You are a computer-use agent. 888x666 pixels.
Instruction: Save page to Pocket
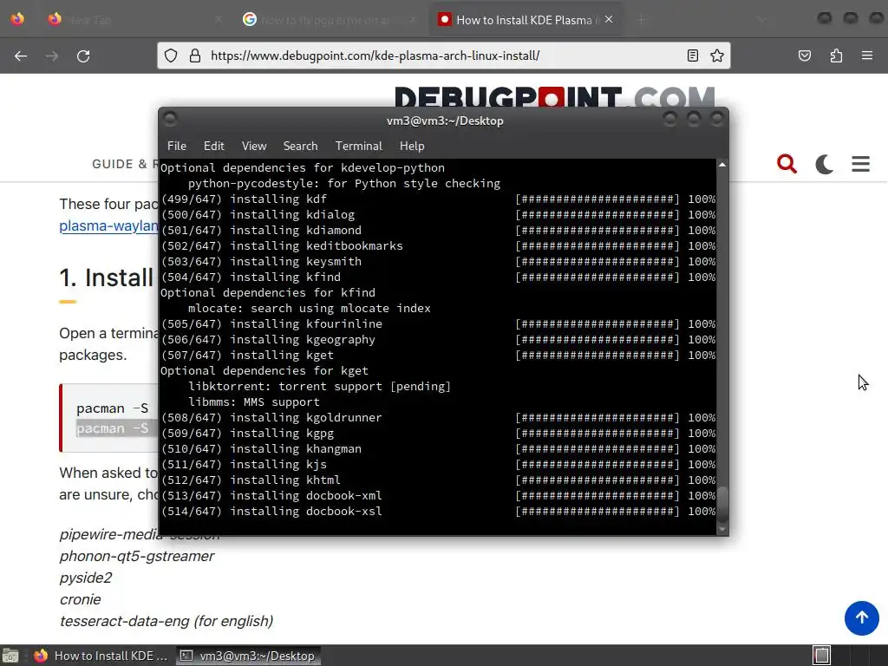[805, 55]
